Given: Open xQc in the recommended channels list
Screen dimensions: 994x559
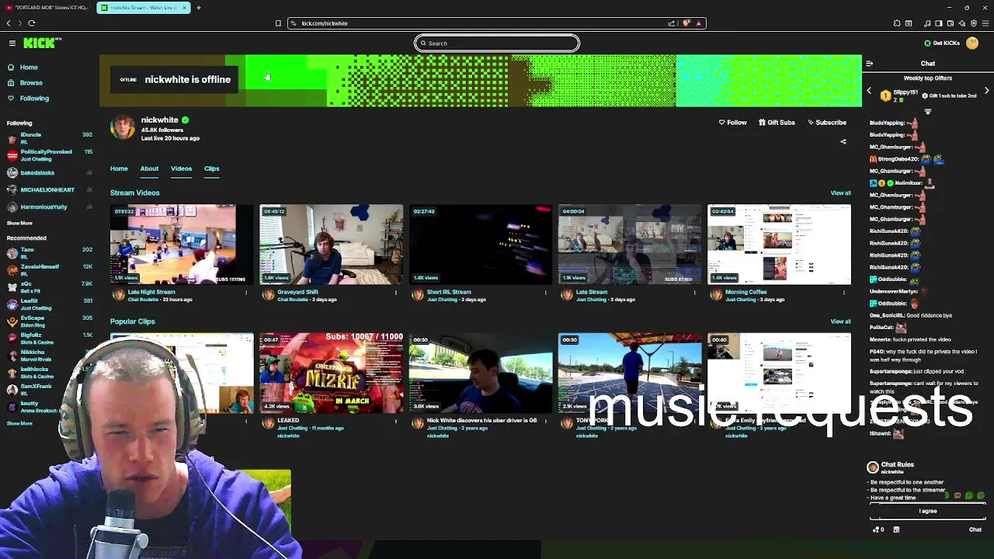Looking at the screenshot, I should (x=48, y=287).
